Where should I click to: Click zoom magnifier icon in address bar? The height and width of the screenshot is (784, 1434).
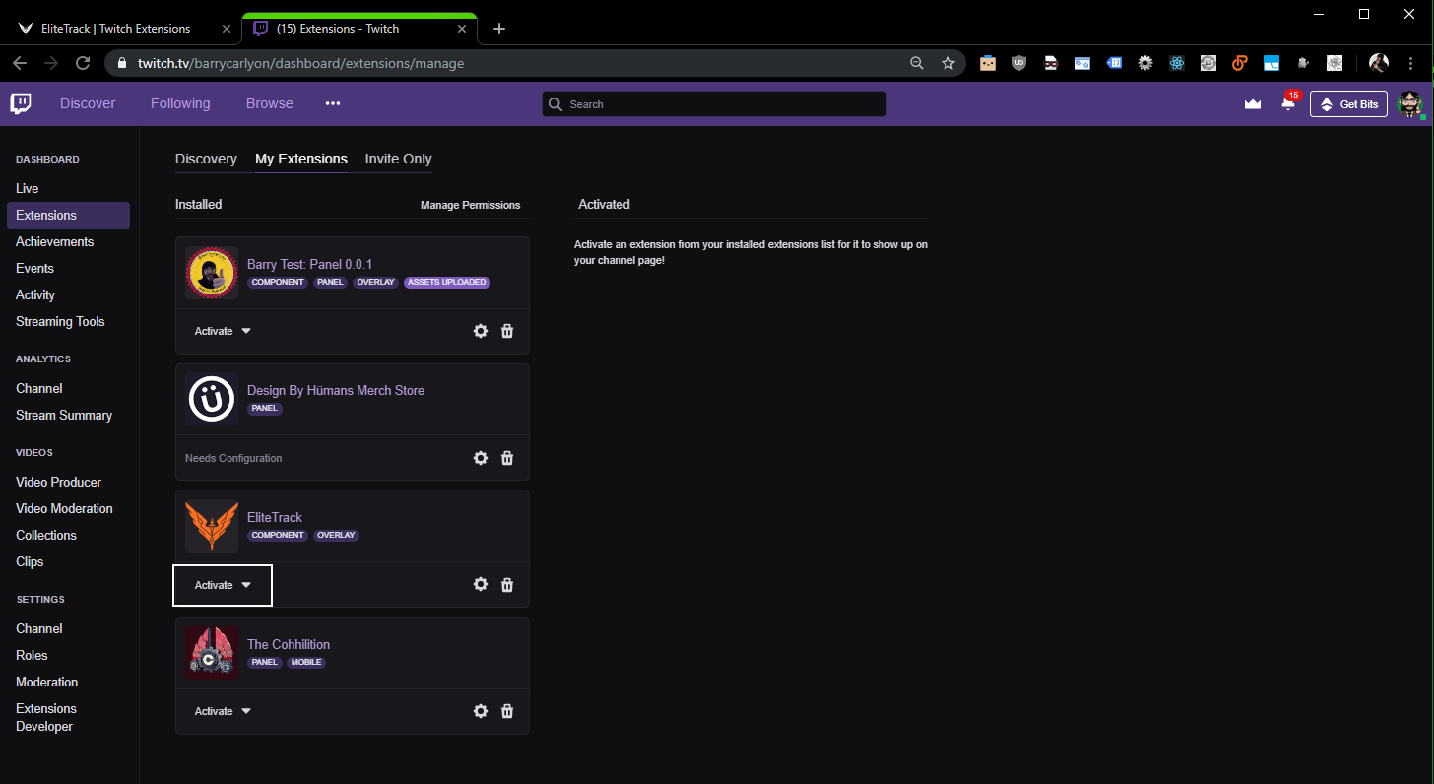point(917,63)
